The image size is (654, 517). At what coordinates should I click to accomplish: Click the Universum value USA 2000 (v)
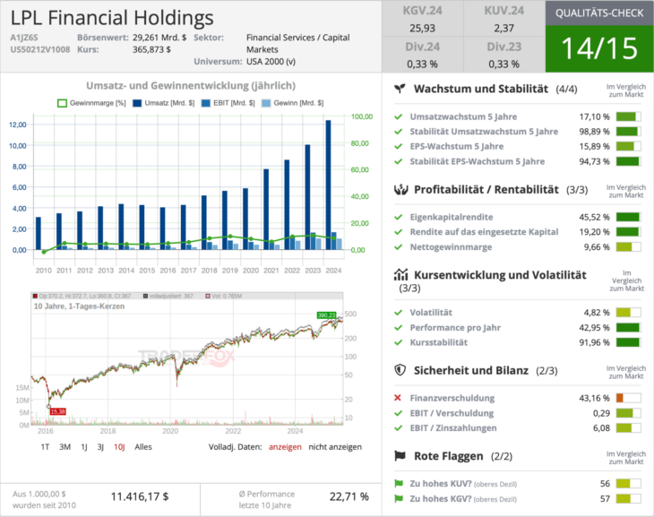point(271,62)
